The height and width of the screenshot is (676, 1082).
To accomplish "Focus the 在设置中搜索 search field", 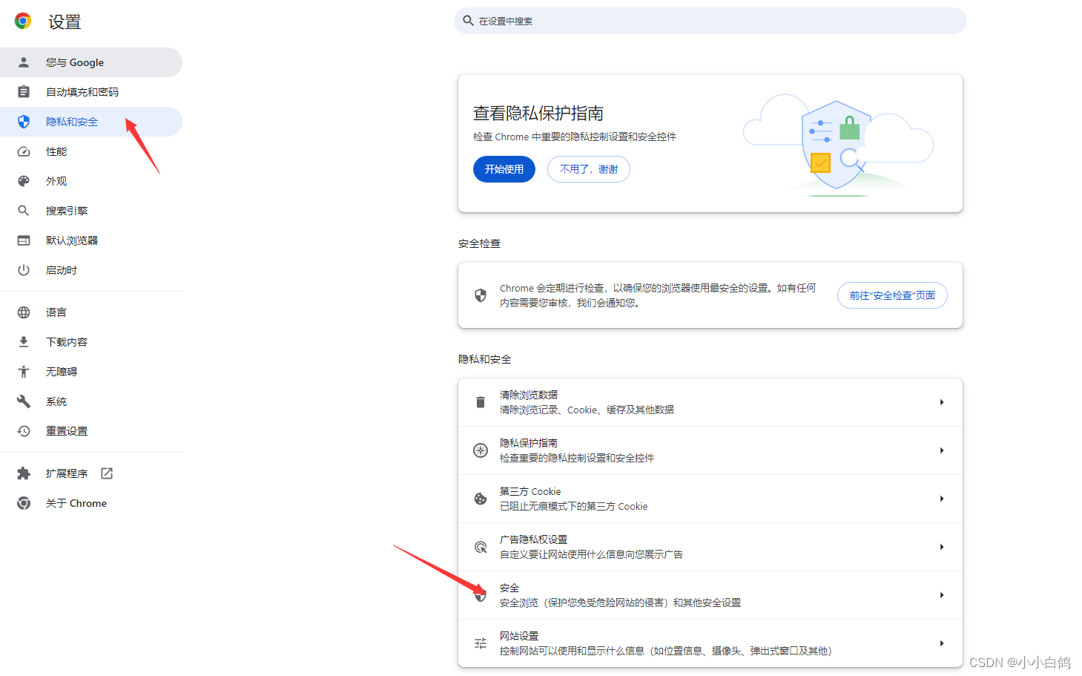I will point(710,21).
